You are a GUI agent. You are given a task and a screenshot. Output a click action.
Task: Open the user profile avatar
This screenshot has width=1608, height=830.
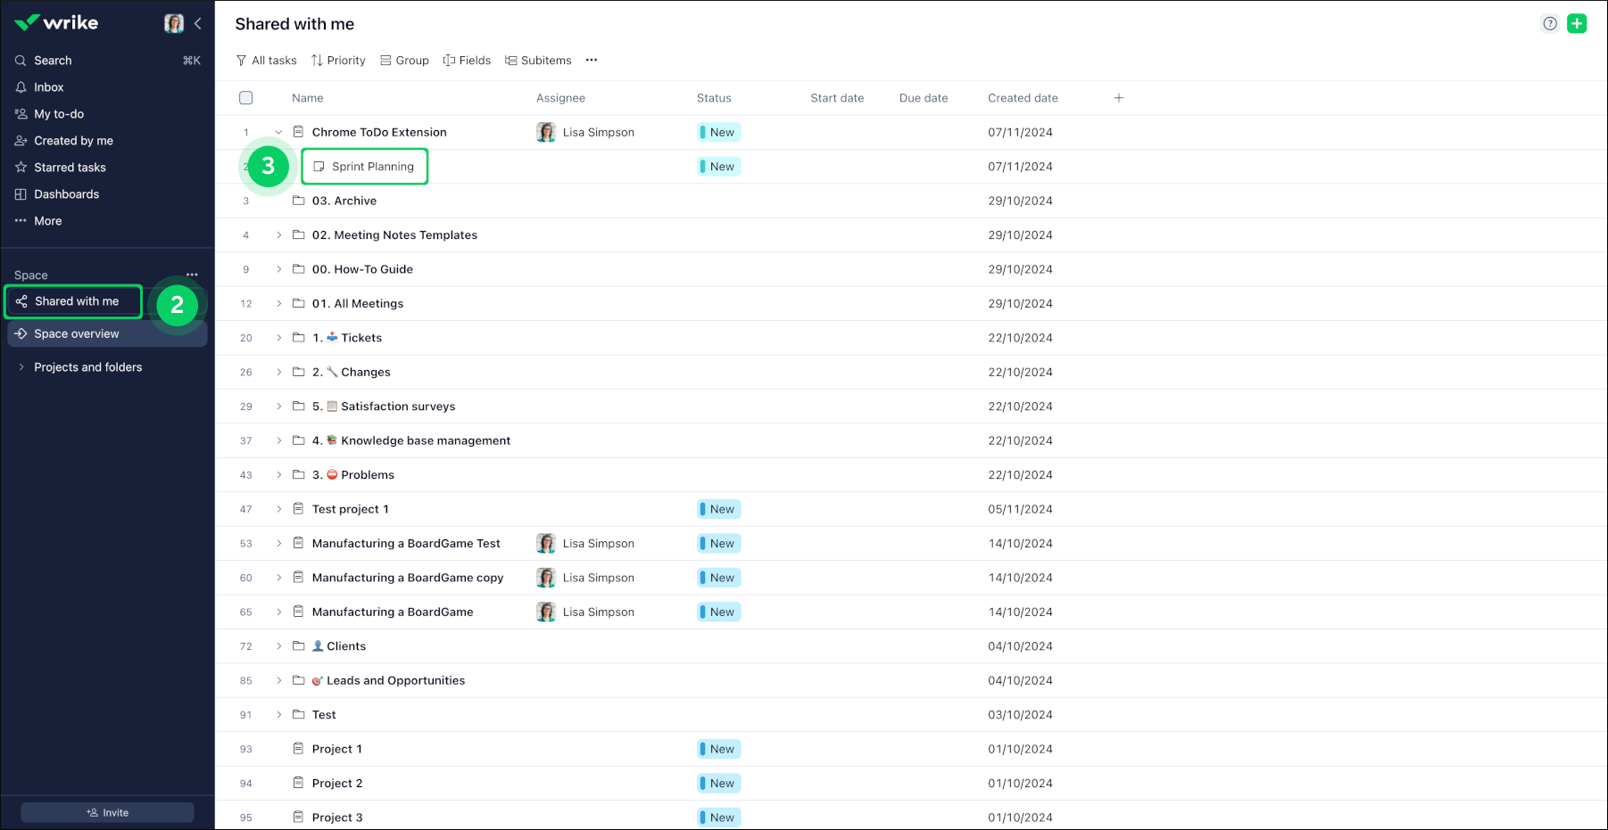pos(174,23)
